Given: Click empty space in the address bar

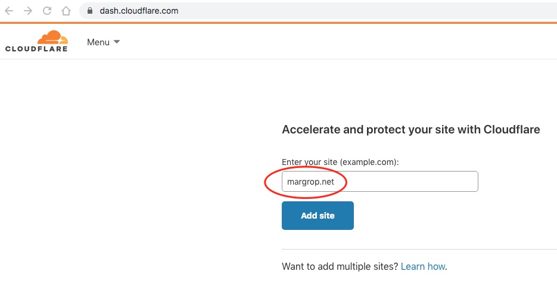Looking at the screenshot, I should [355, 11].
